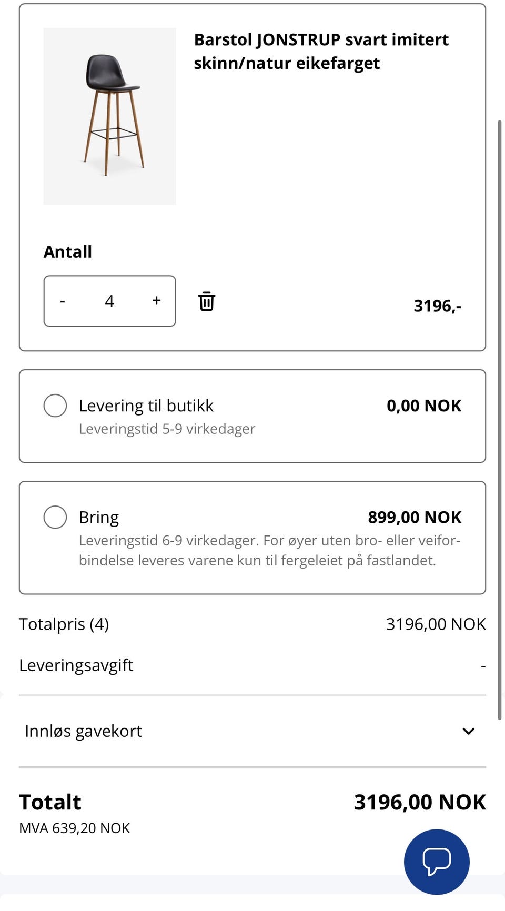Click the Levering til butikk title text

pos(146,406)
